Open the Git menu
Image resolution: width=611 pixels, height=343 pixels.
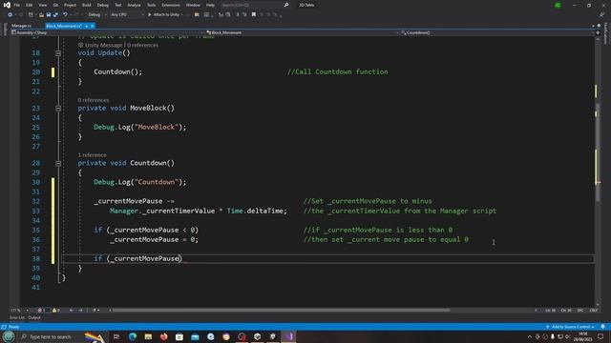[55, 5]
